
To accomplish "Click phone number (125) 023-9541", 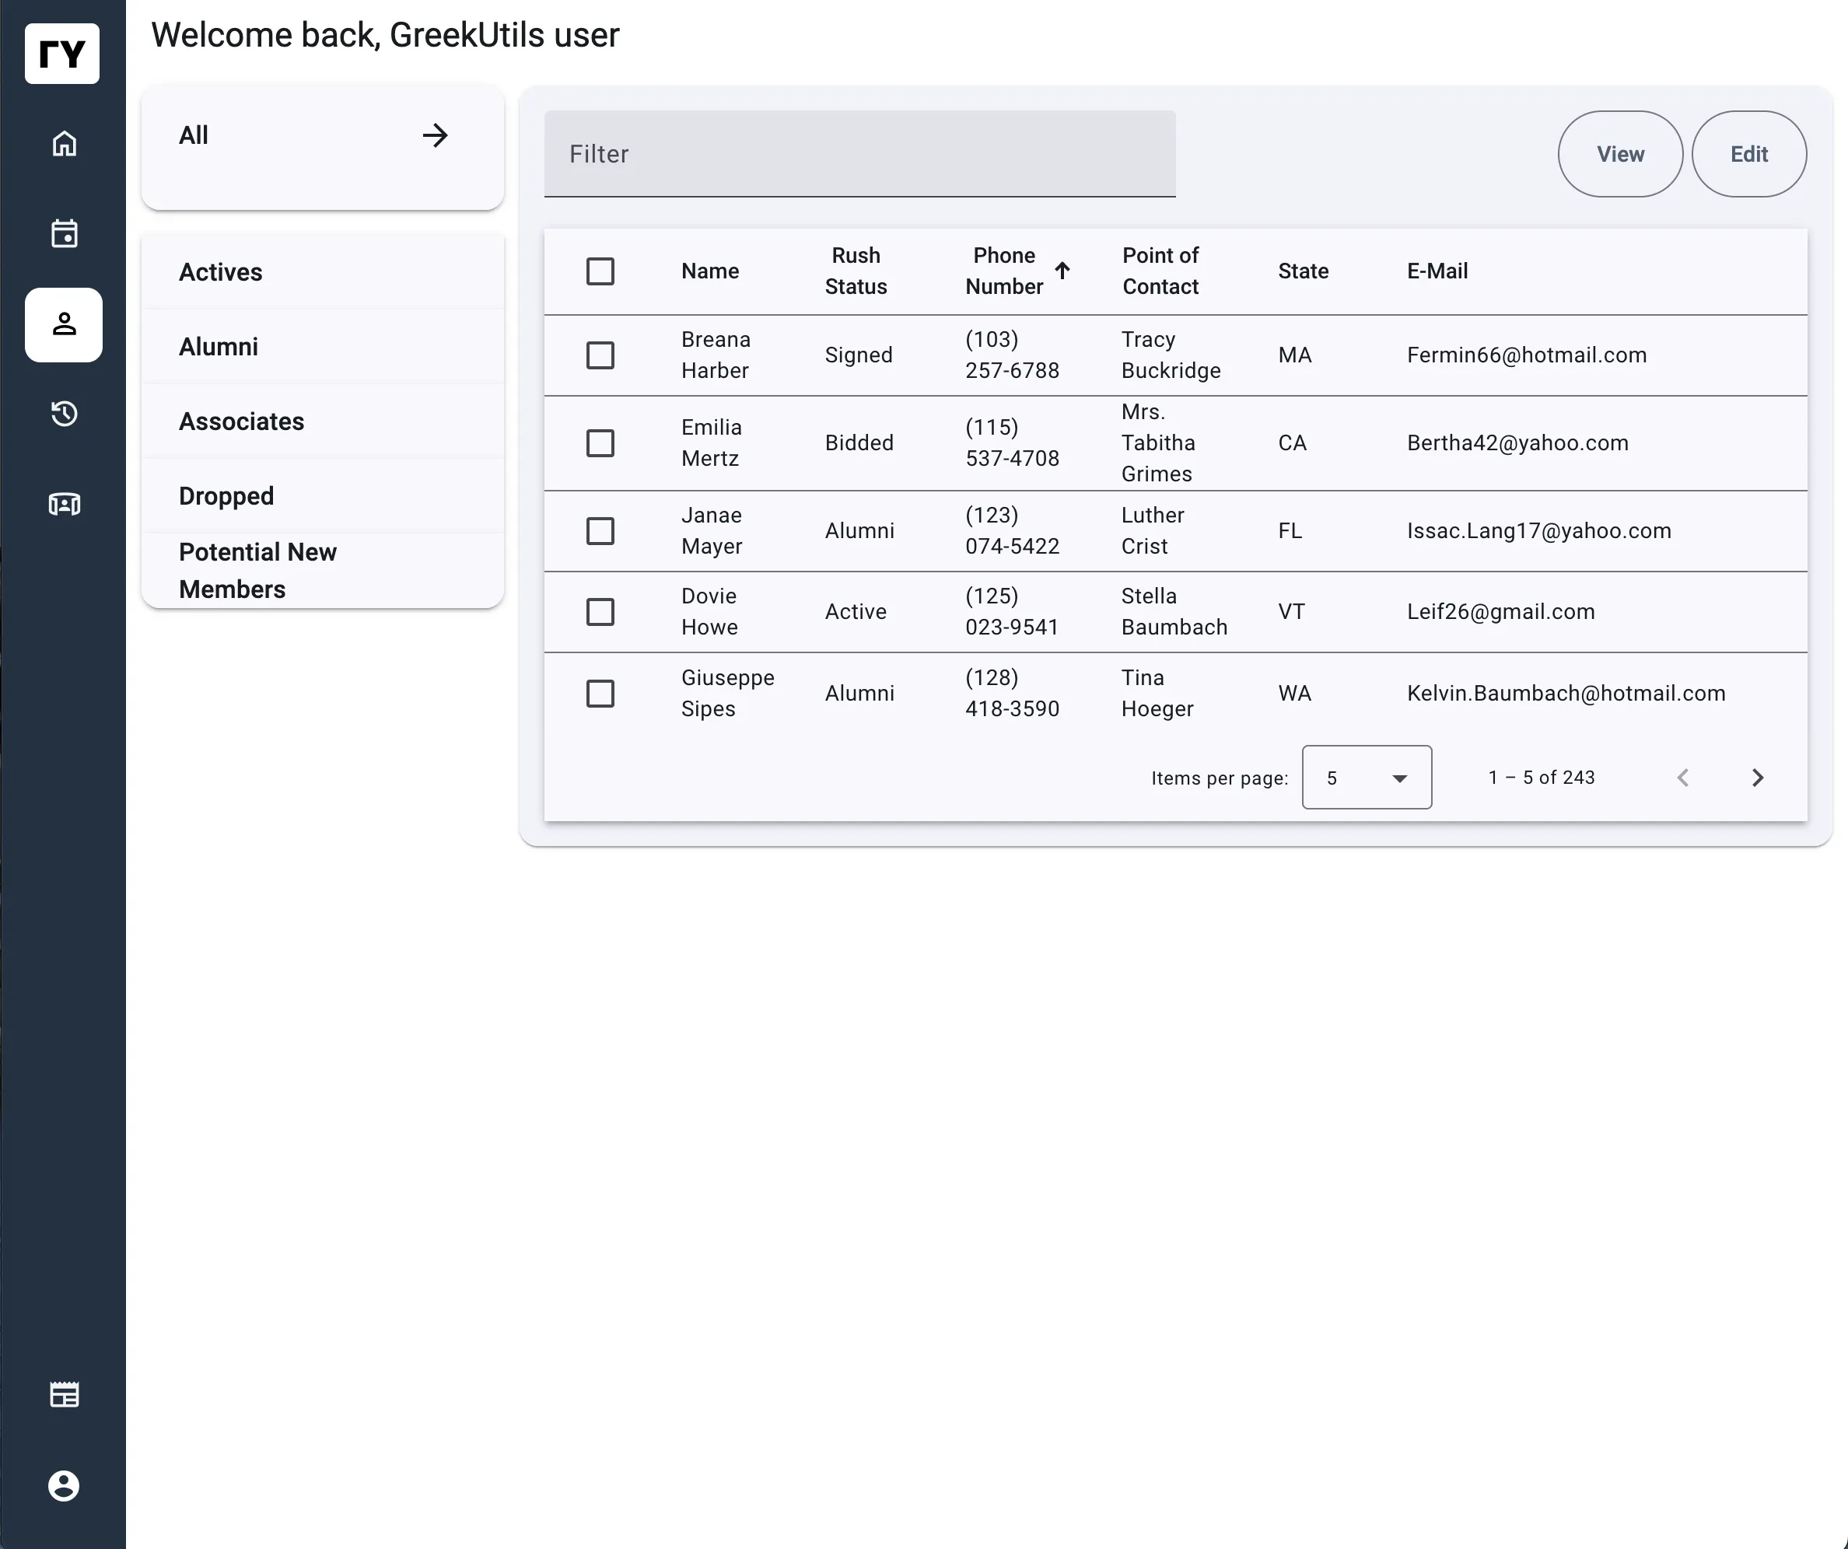I will (x=1012, y=612).
